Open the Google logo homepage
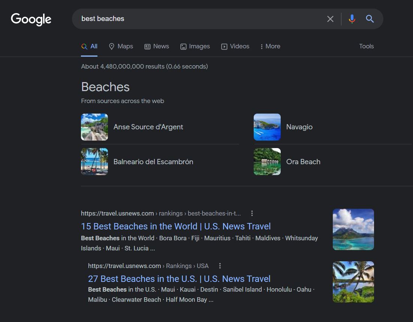This screenshot has width=413, height=322. coord(31,19)
